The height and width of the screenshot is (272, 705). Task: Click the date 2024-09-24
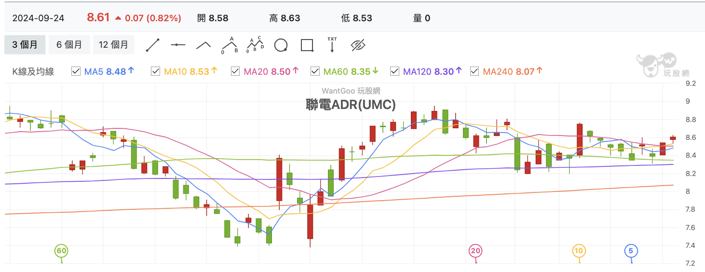click(x=38, y=18)
